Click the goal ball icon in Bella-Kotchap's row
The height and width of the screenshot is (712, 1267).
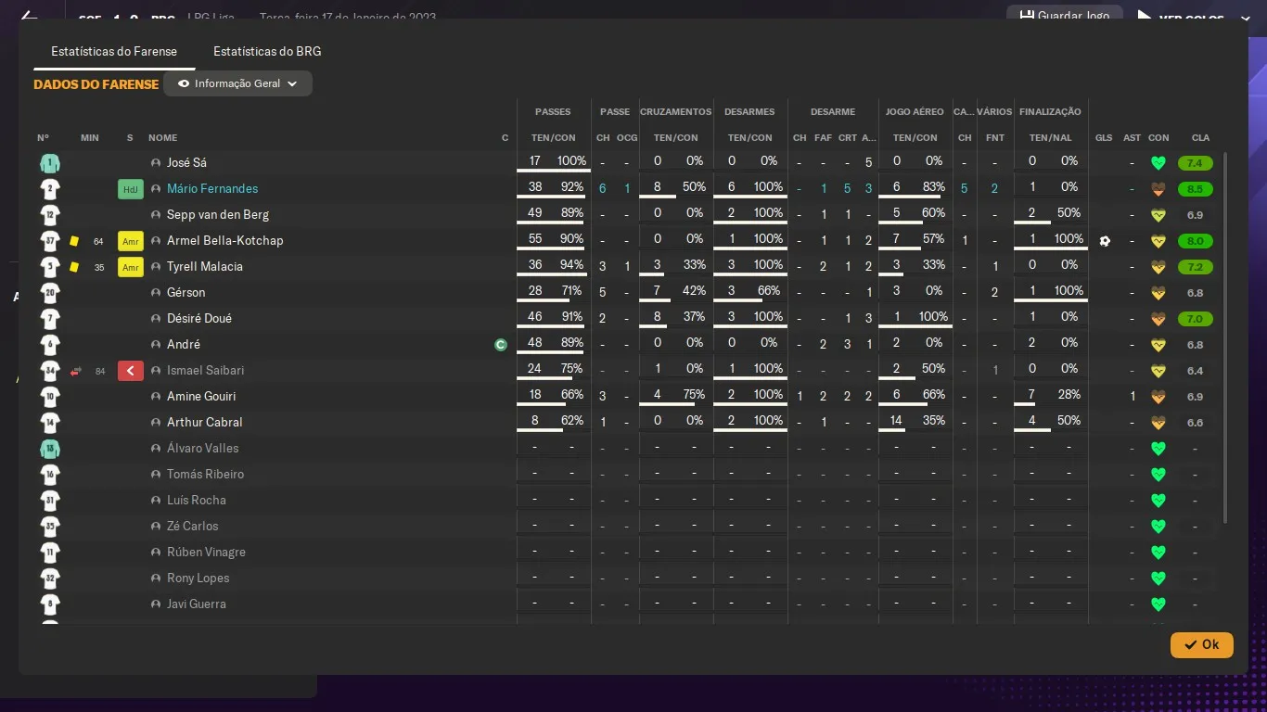(x=1105, y=241)
